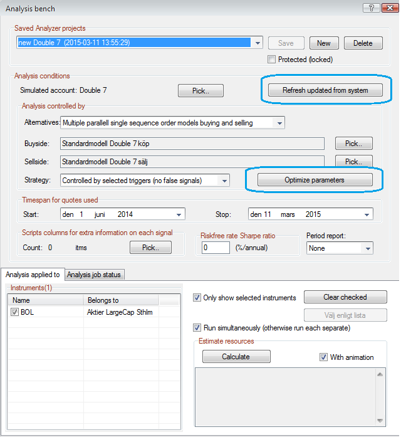Open the Strategy dropdown
Viewport: 401px width, 437px height.
224,181
